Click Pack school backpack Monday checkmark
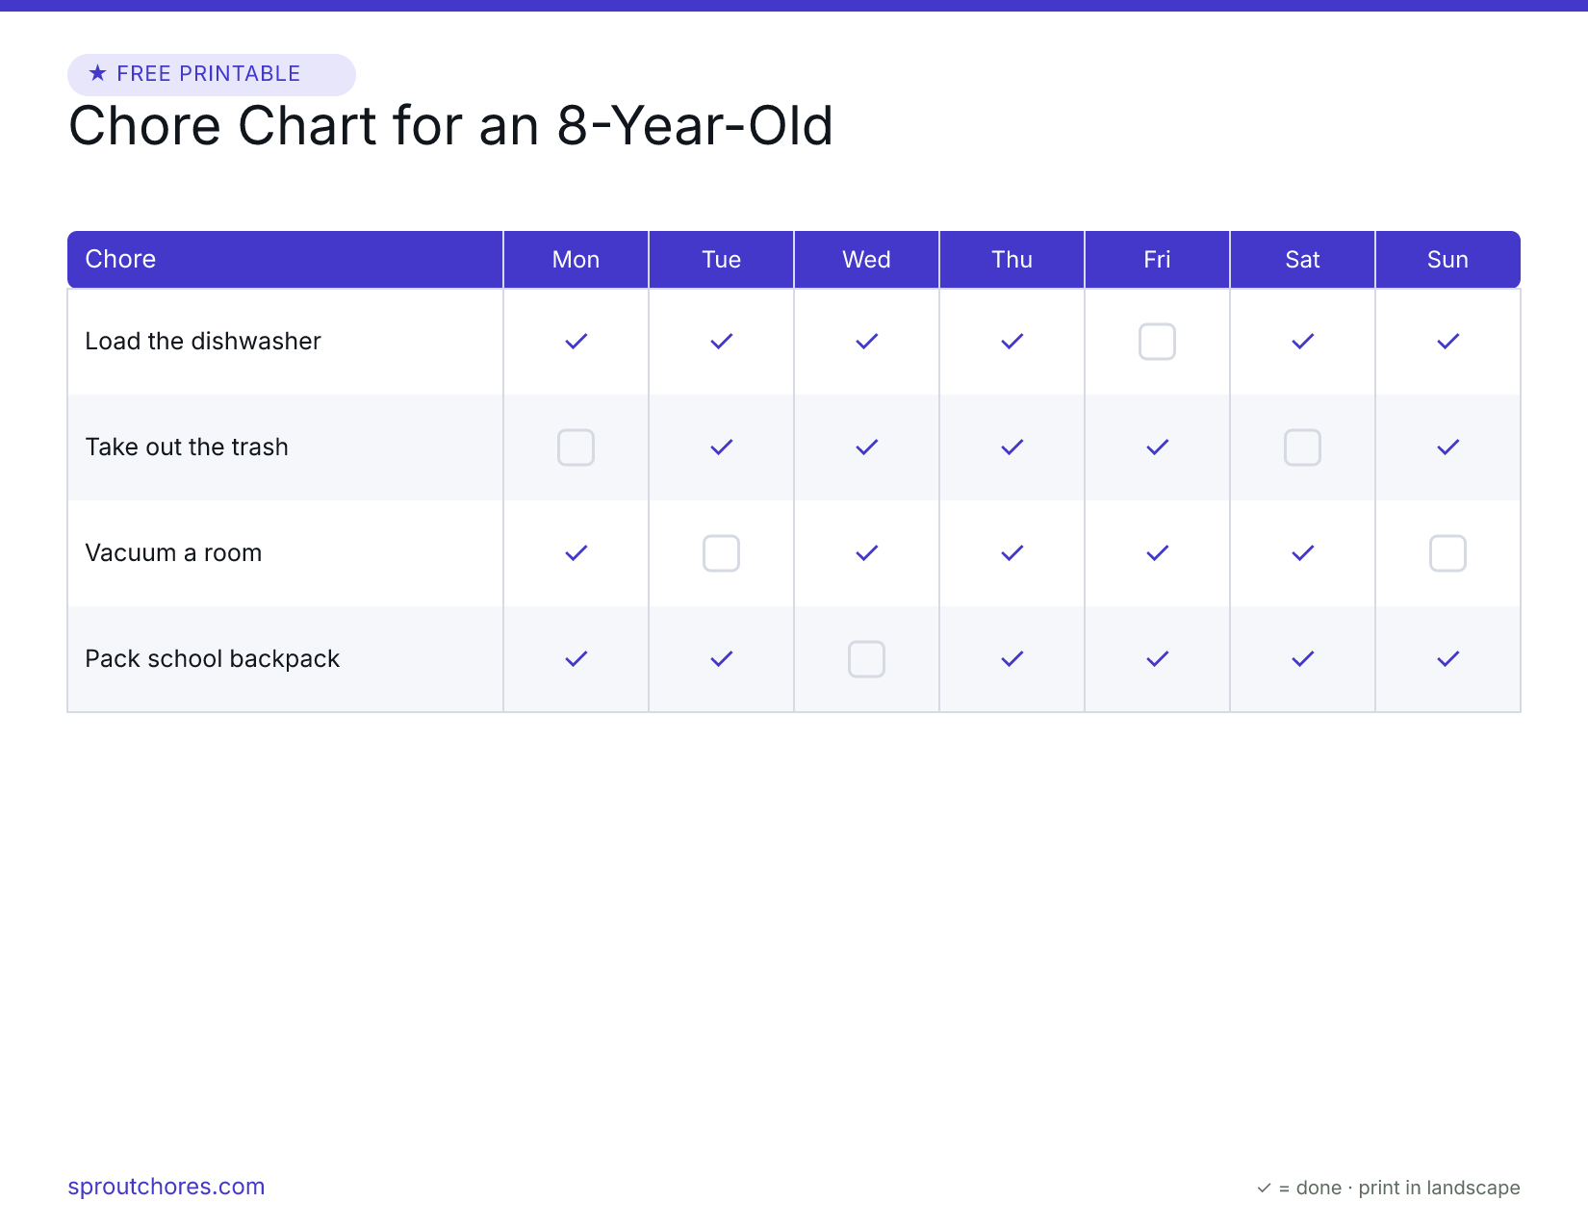This screenshot has width=1588, height=1227. coord(576,659)
